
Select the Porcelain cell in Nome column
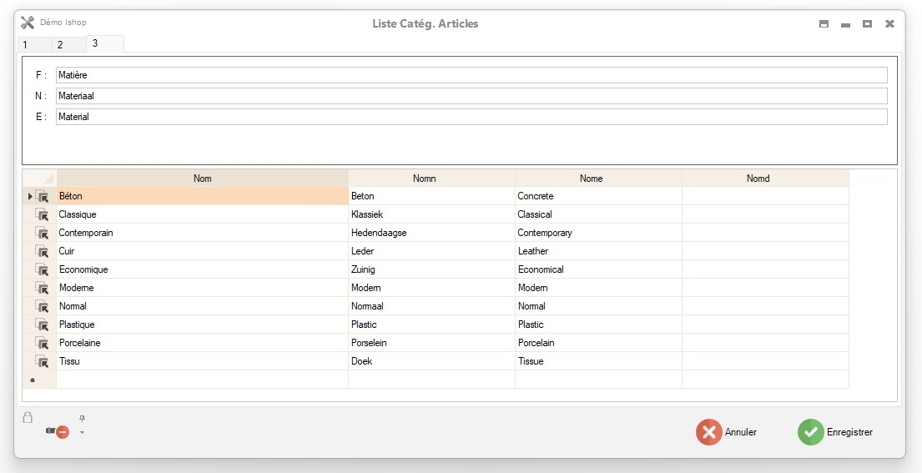point(598,344)
